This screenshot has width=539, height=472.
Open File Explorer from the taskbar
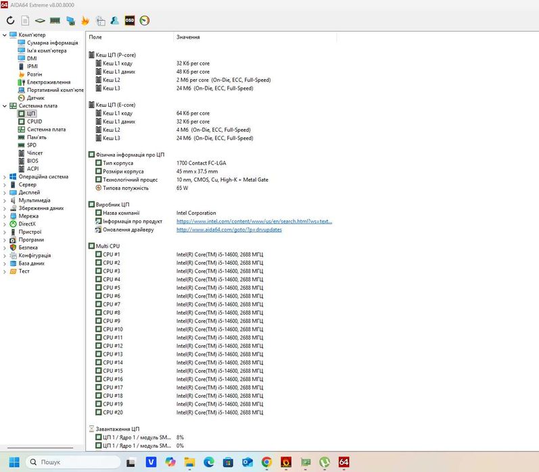click(x=189, y=463)
